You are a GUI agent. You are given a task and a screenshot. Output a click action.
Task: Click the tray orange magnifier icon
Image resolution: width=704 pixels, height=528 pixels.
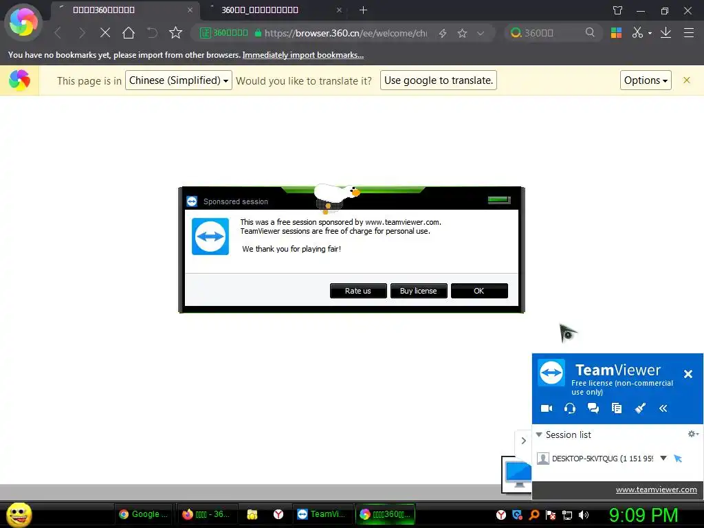click(x=534, y=515)
